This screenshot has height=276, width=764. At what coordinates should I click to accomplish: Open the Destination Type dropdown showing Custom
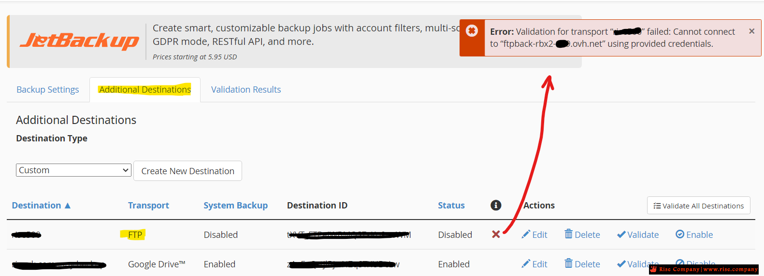[73, 170]
